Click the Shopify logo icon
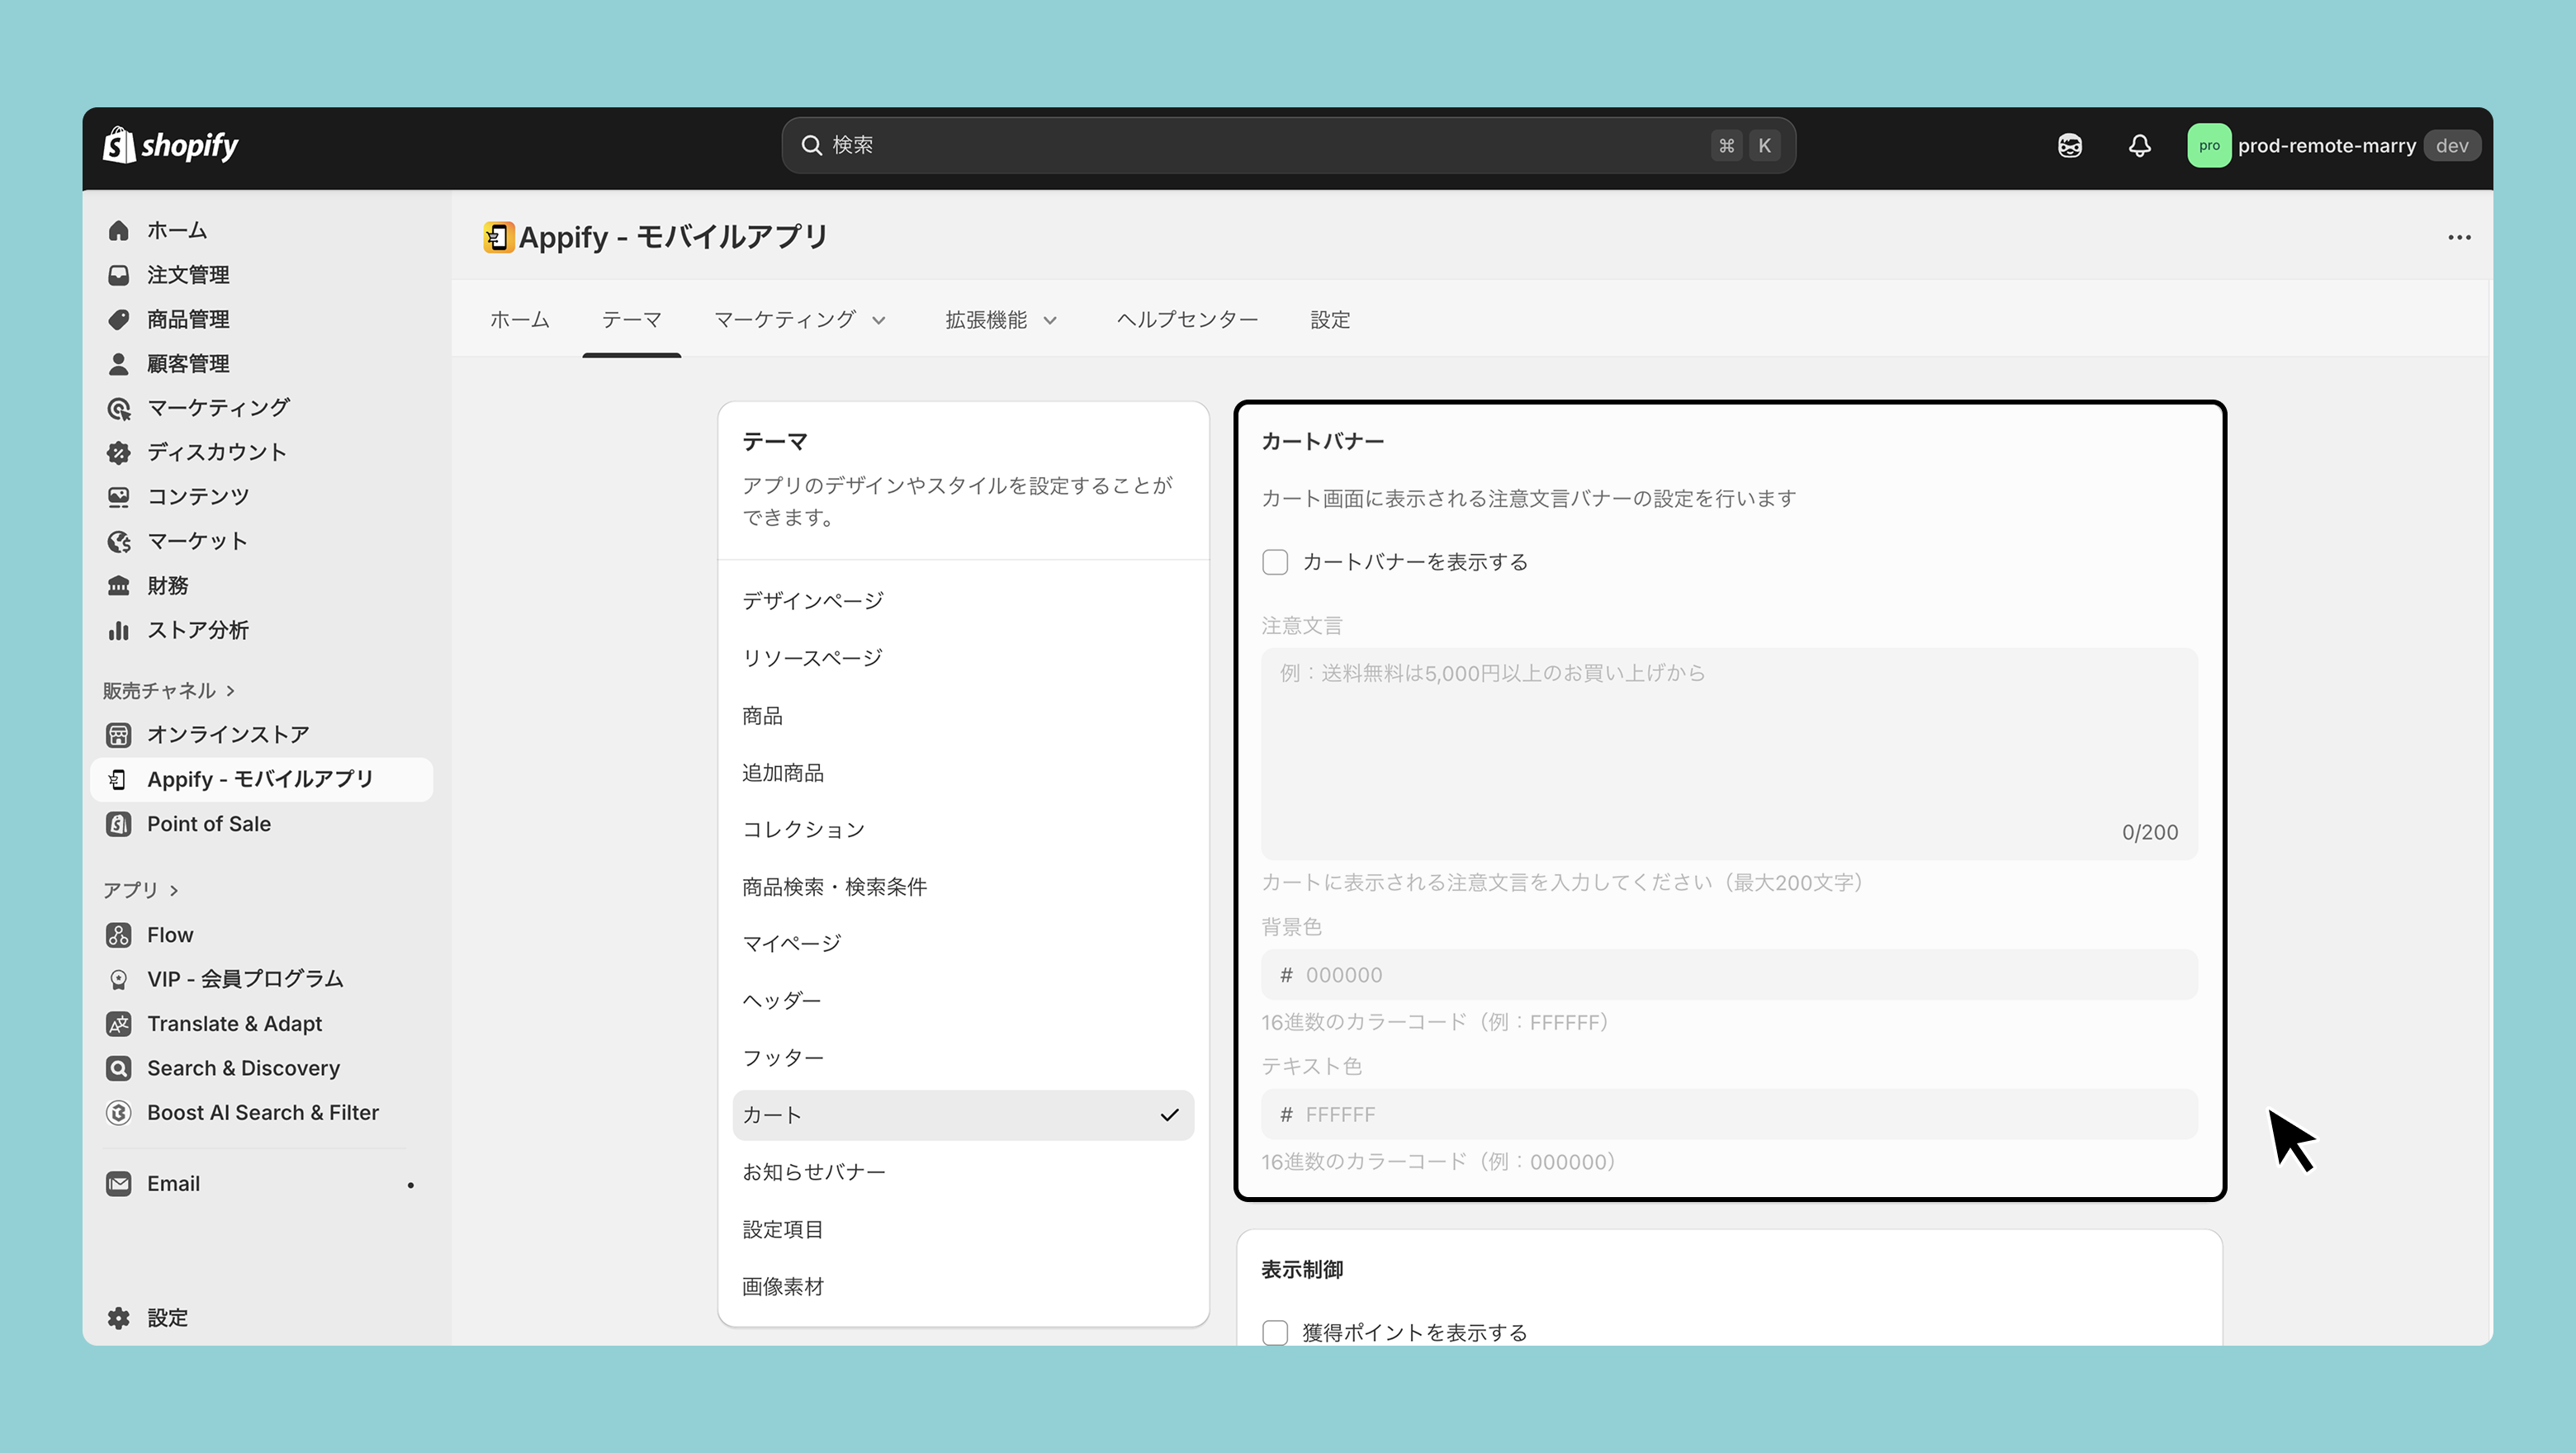The height and width of the screenshot is (1453, 2576). pyautogui.click(x=120, y=145)
